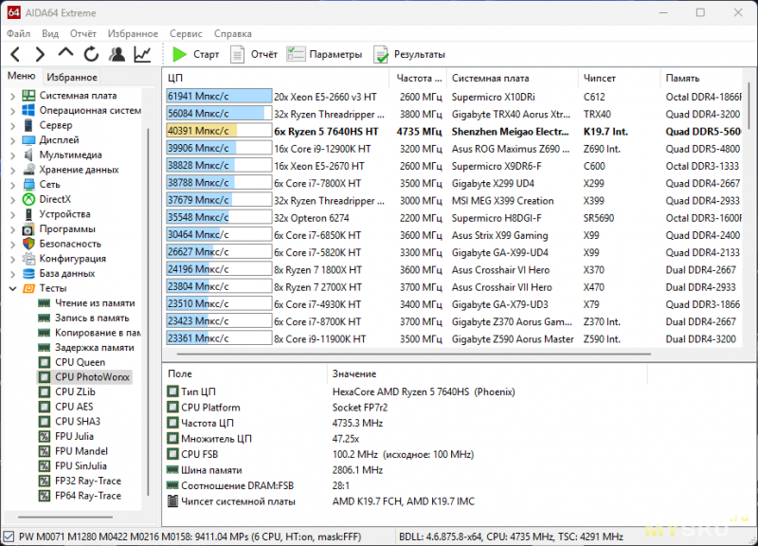Collapse the Тесты tree node
The width and height of the screenshot is (758, 546).
12,289
